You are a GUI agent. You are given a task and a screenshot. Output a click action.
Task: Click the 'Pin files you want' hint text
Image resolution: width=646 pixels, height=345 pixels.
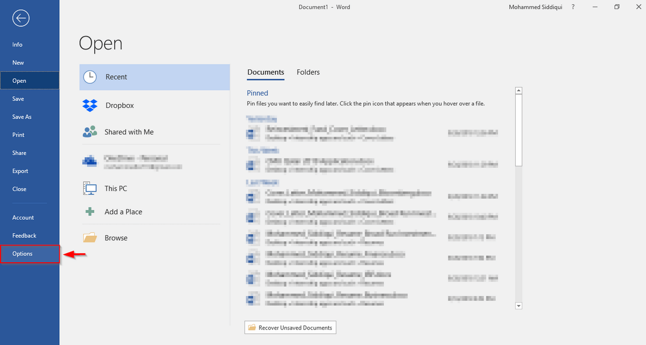366,103
